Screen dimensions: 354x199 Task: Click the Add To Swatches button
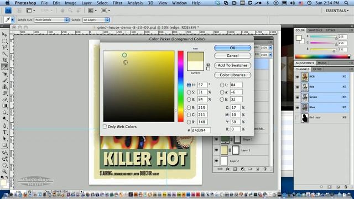[x=232, y=65]
